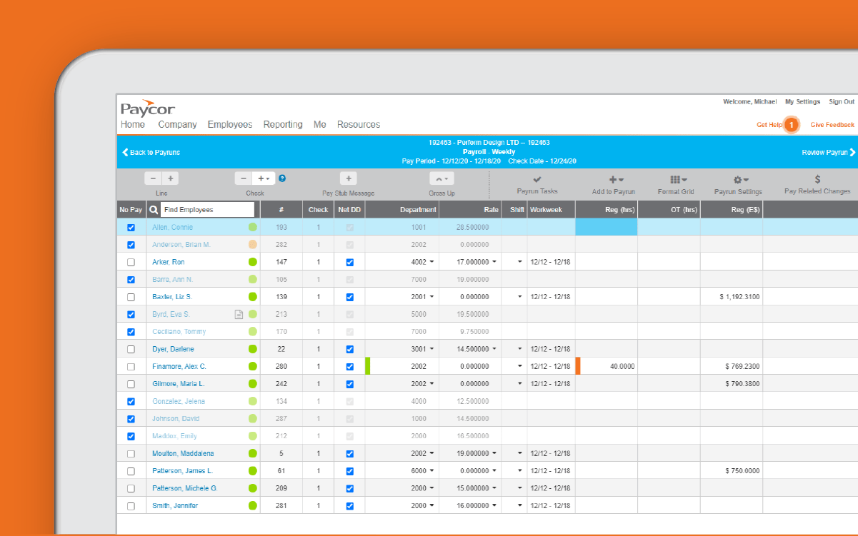Viewport: 858px width, 536px height.
Task: Click green marker in Finamore Department cell
Action: (367, 366)
